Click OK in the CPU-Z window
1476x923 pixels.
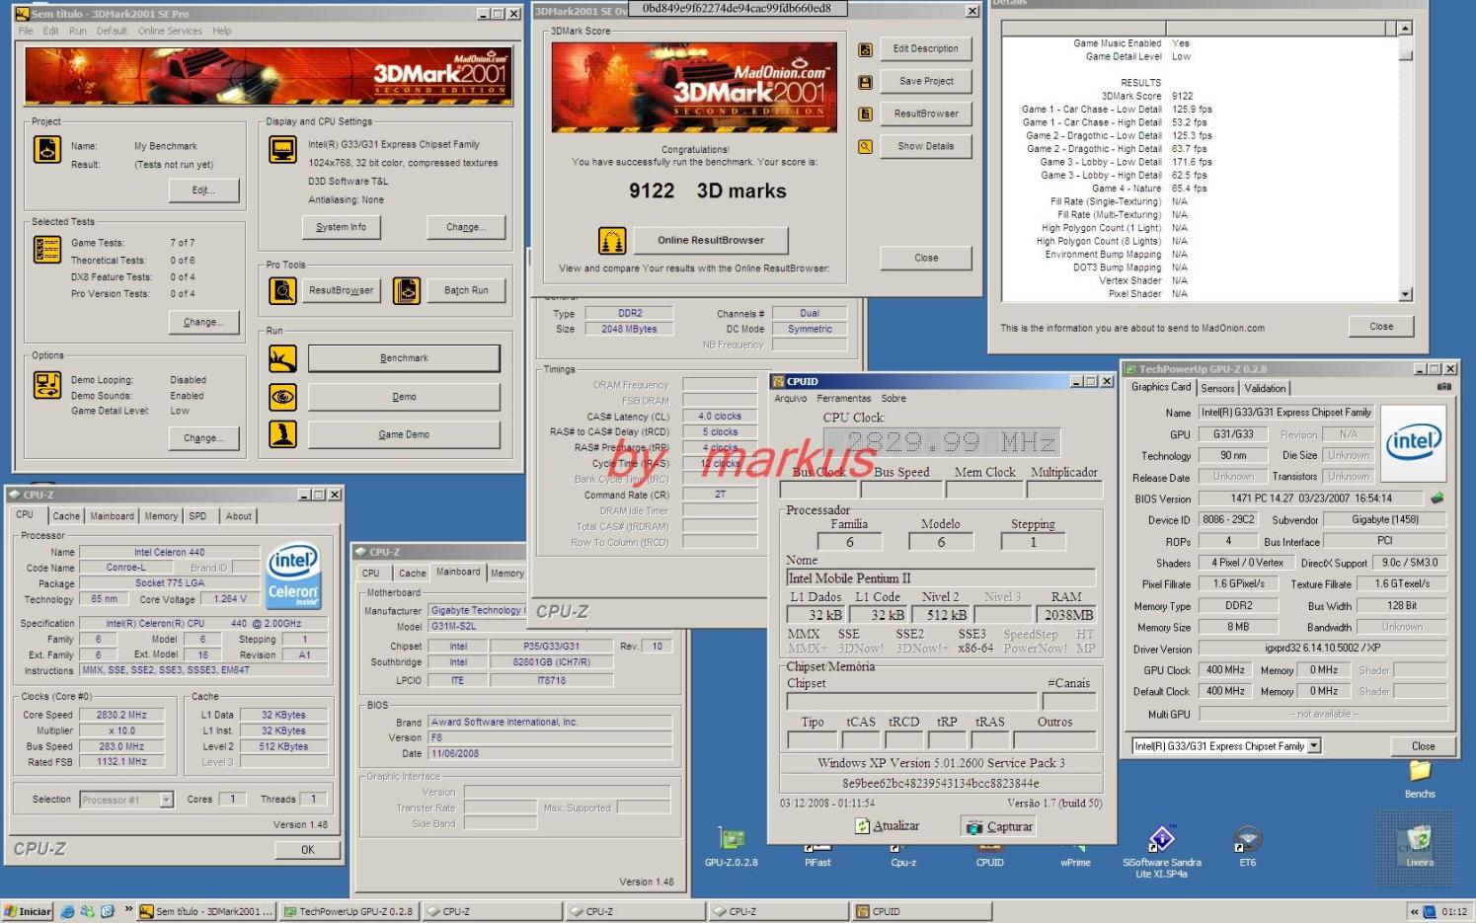pos(308,849)
